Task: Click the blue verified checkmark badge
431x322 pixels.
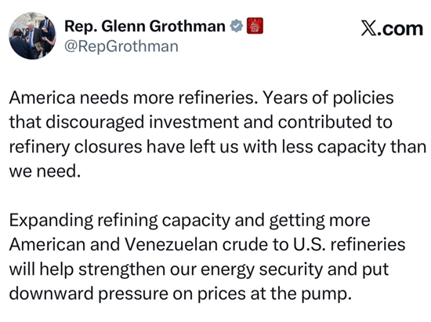Action: (237, 26)
